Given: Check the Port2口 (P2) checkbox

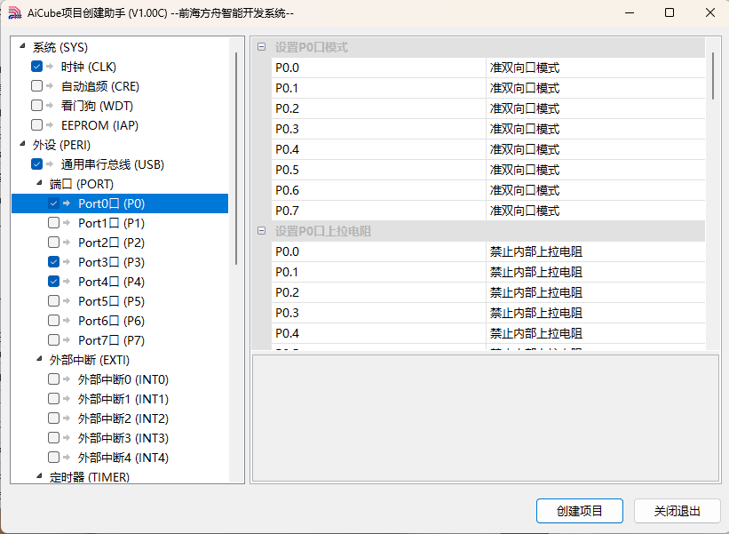Looking at the screenshot, I should click(53, 243).
